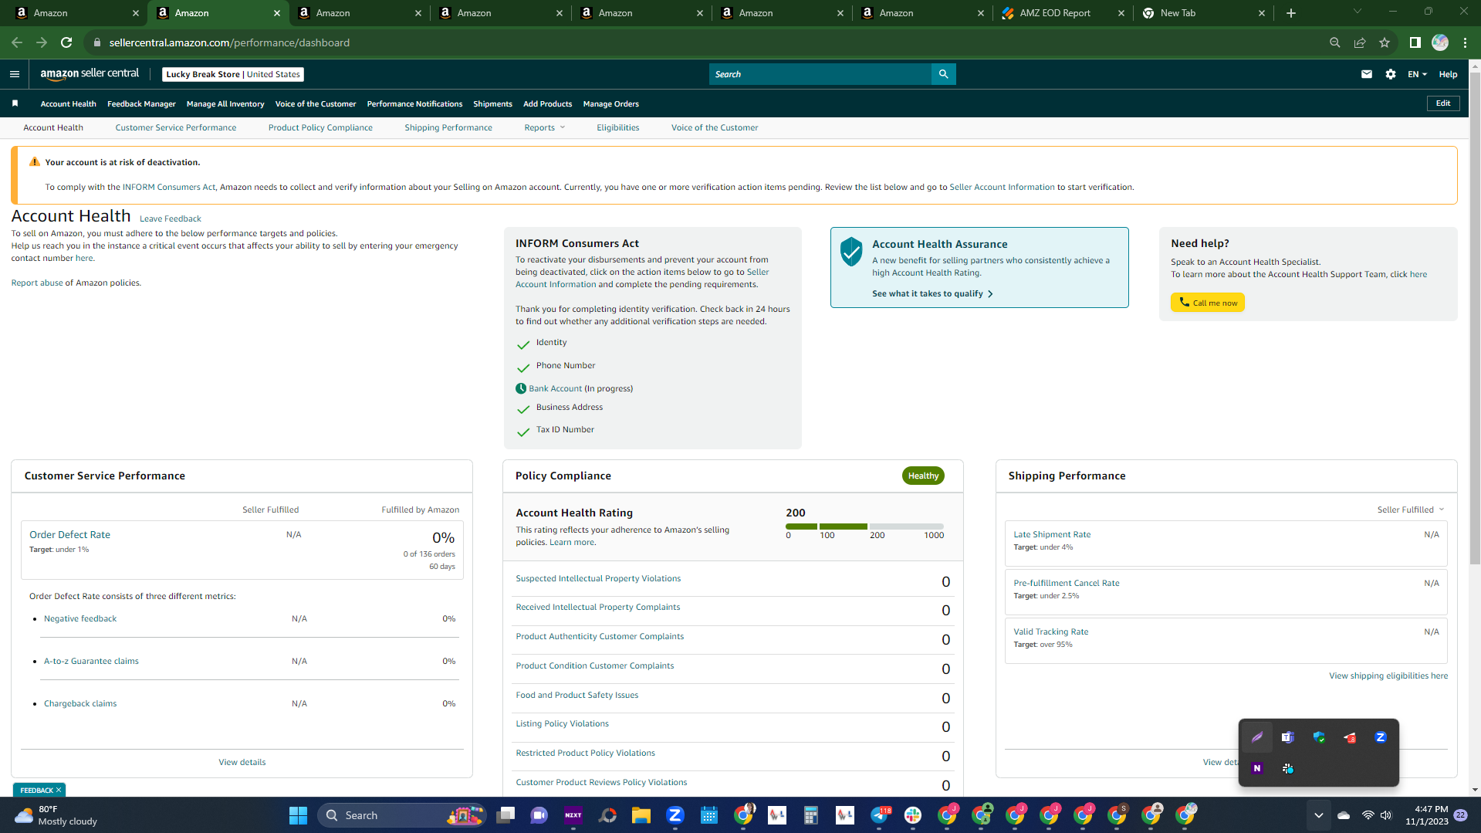Reload the page with the browser refresh icon
This screenshot has width=1481, height=833.
[66, 42]
